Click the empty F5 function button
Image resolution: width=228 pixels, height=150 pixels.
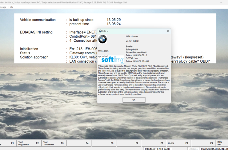coord(104,143)
